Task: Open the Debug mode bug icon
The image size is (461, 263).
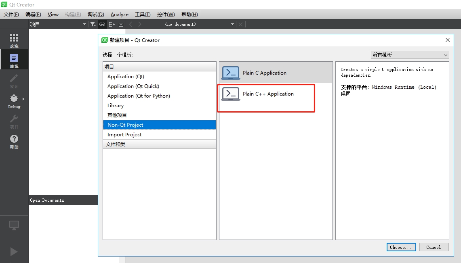Action: pos(14,98)
